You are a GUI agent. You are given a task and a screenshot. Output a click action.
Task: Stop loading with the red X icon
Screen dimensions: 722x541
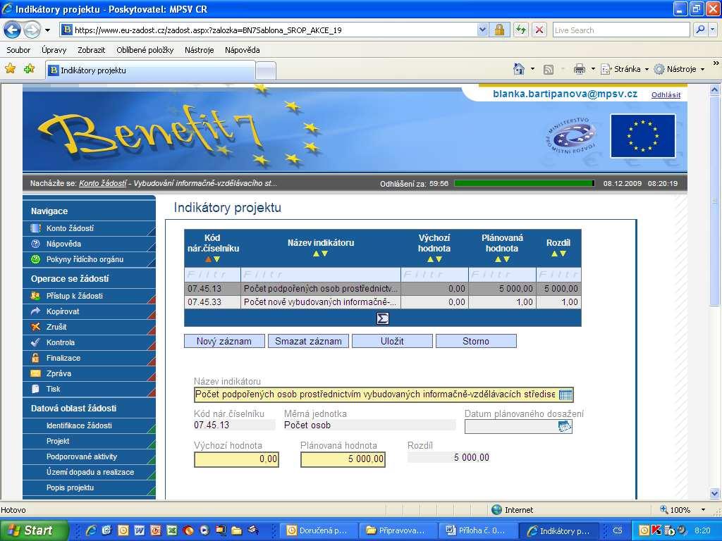click(539, 30)
